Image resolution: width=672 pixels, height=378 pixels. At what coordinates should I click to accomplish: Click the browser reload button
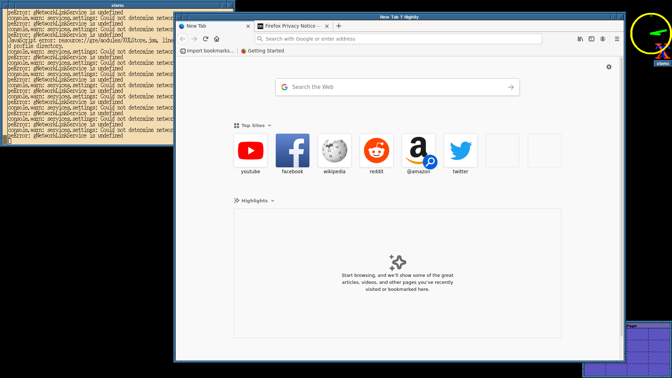[205, 39]
